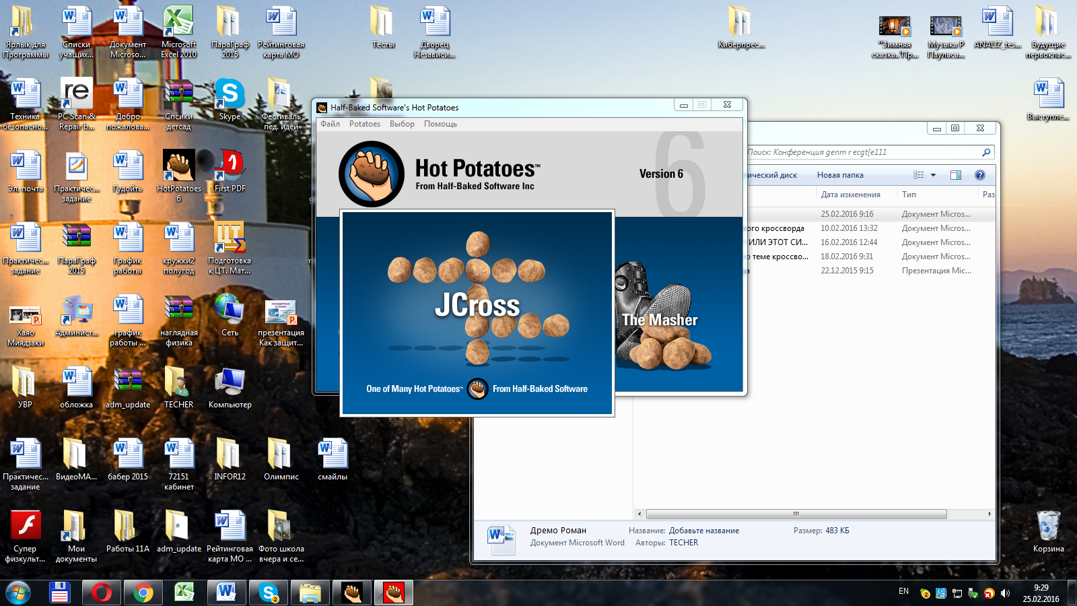The image size is (1077, 606).
Task: Toggle the preview pane button in Explorer
Action: pos(956,175)
